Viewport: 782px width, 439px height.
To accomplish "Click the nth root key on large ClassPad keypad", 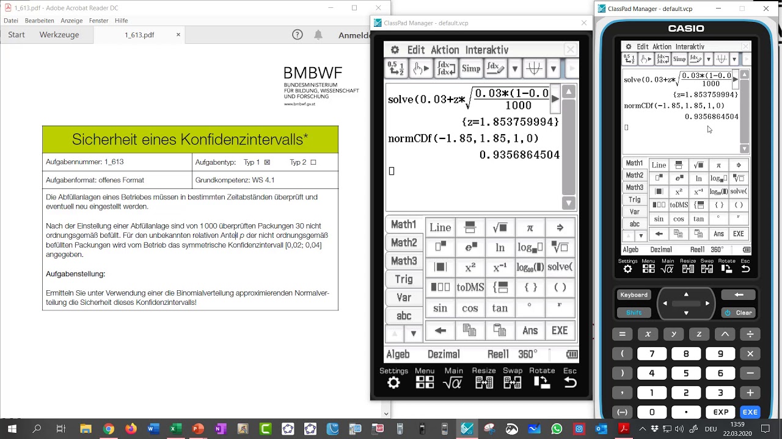I will pyautogui.click(x=560, y=248).
